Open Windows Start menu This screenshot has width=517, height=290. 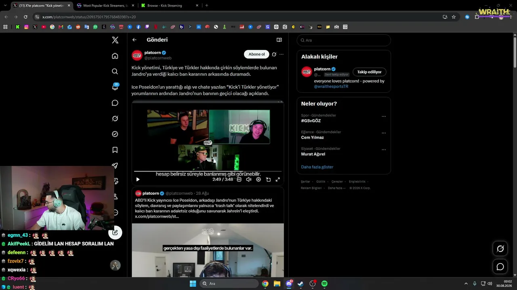[x=193, y=284]
